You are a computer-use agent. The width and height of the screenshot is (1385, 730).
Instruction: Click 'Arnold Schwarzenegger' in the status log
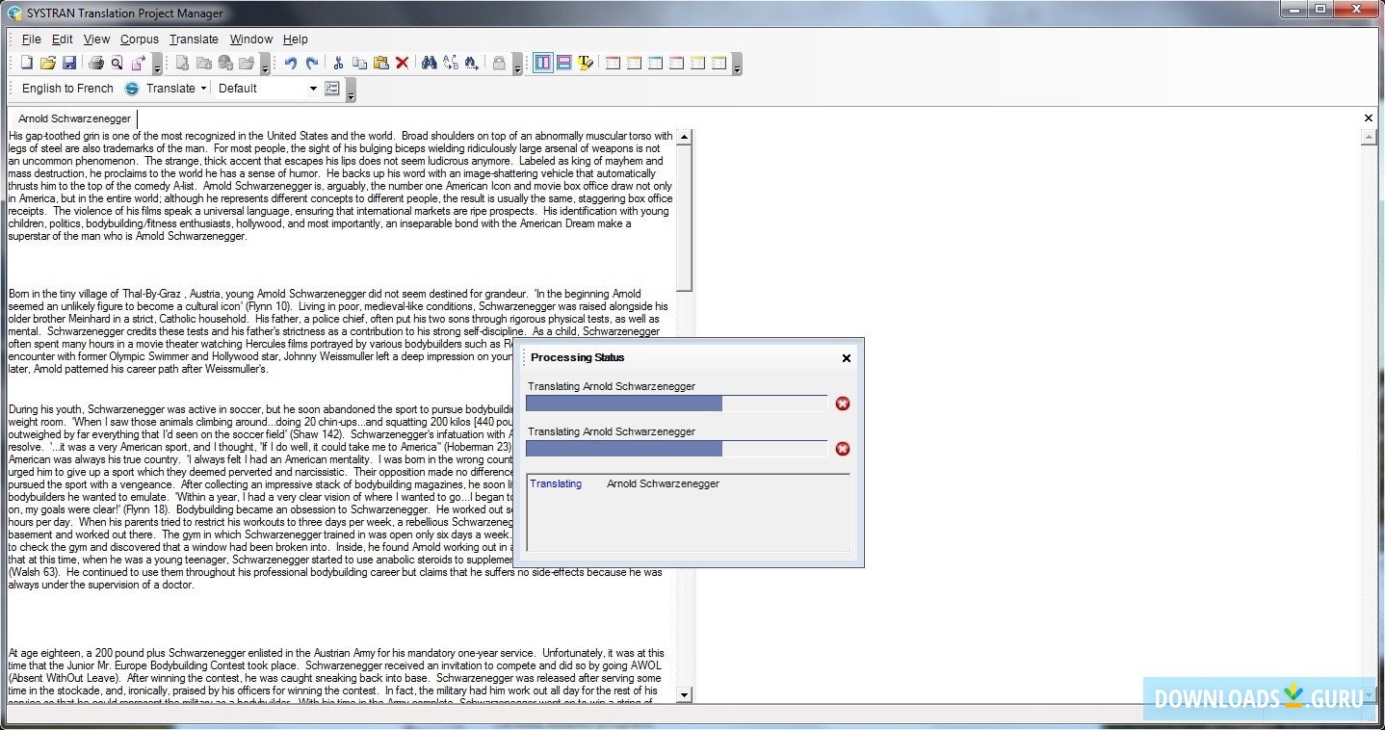663,483
